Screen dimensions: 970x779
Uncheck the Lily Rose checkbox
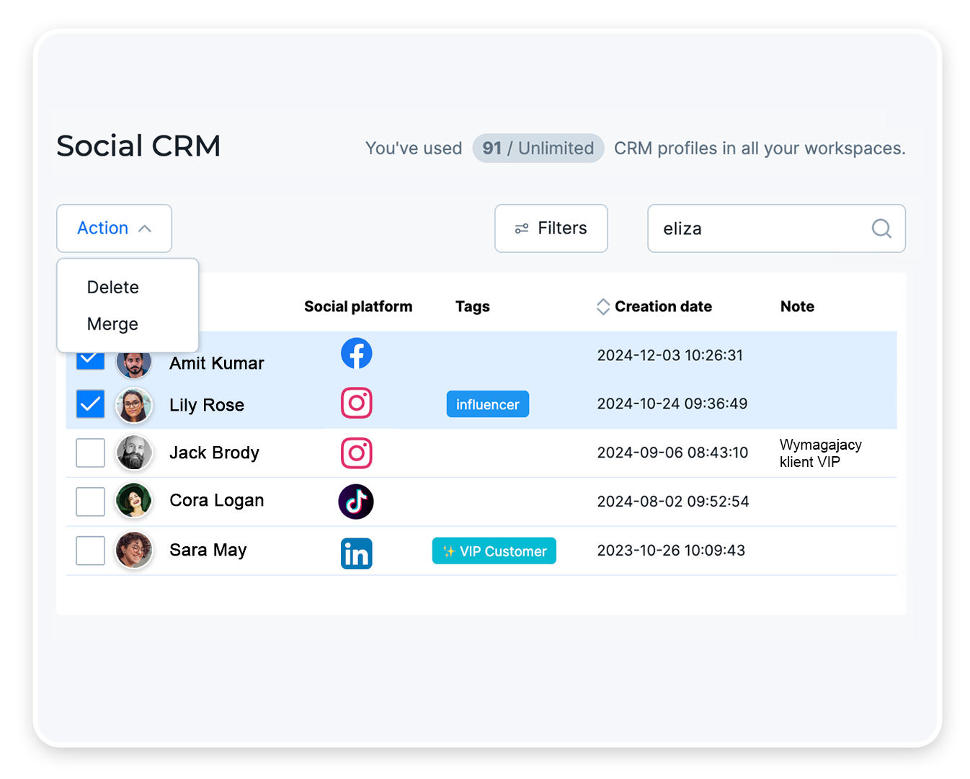click(90, 404)
